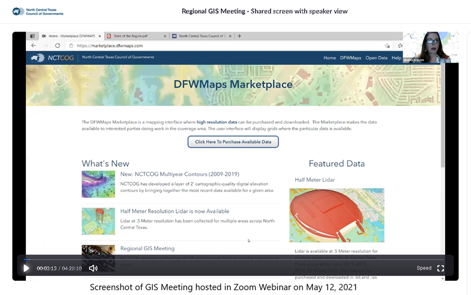Click the Multiyear Contours thumbnail image

point(98,184)
